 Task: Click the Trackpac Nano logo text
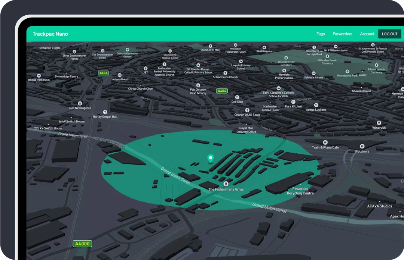[50, 34]
